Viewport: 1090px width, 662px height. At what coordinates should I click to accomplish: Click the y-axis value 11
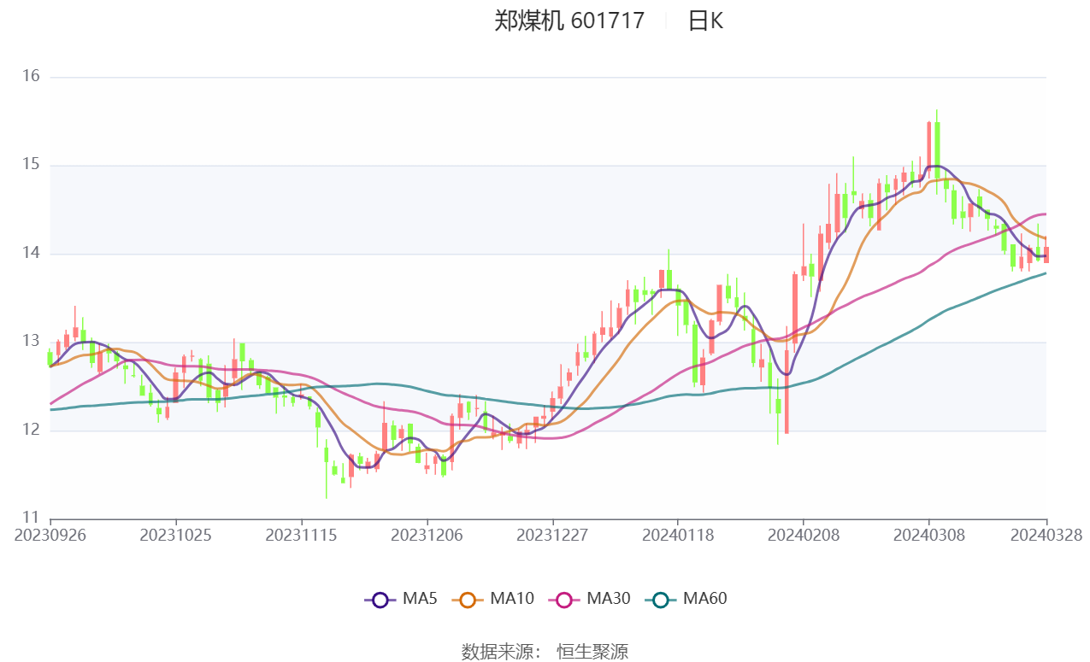(x=31, y=518)
